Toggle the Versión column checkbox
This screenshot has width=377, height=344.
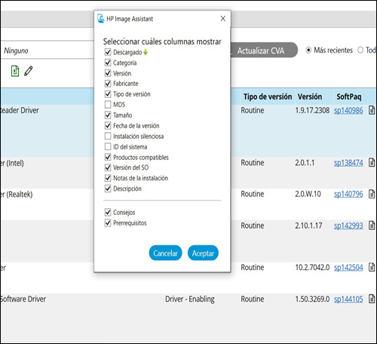(x=108, y=73)
